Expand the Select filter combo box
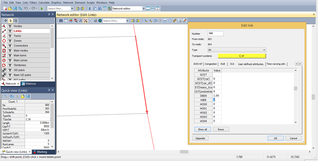The height and width of the screenshot is (161, 318). [72, 8]
